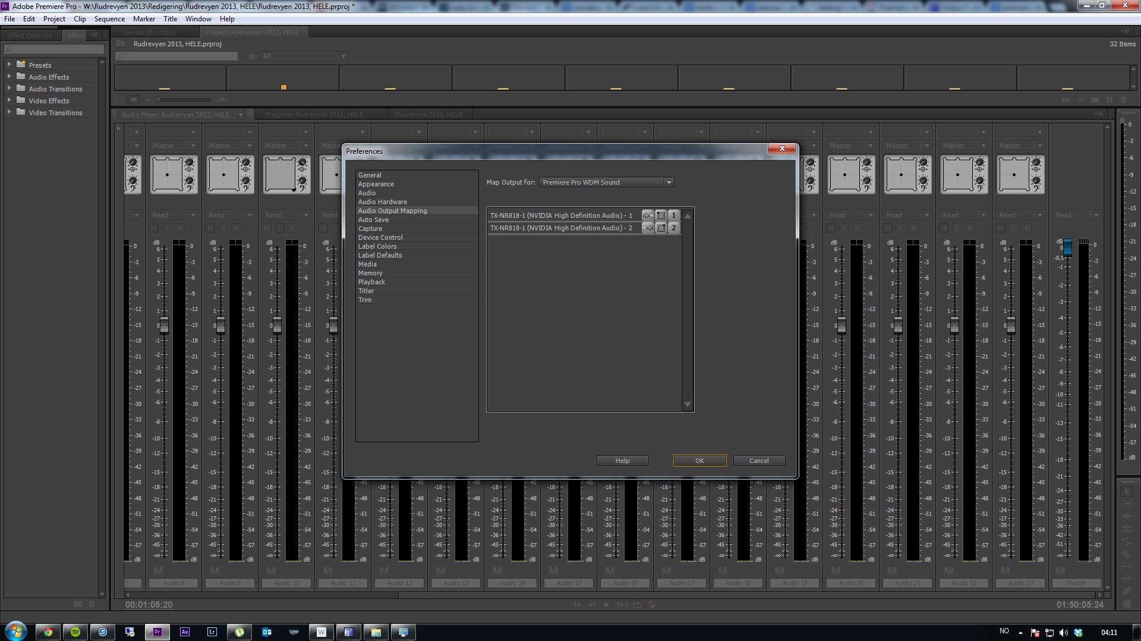Open the Marker menu
The width and height of the screenshot is (1141, 641).
click(x=144, y=19)
